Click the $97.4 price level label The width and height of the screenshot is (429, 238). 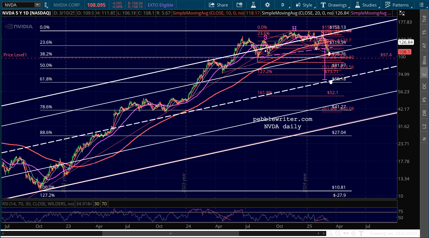point(386,55)
